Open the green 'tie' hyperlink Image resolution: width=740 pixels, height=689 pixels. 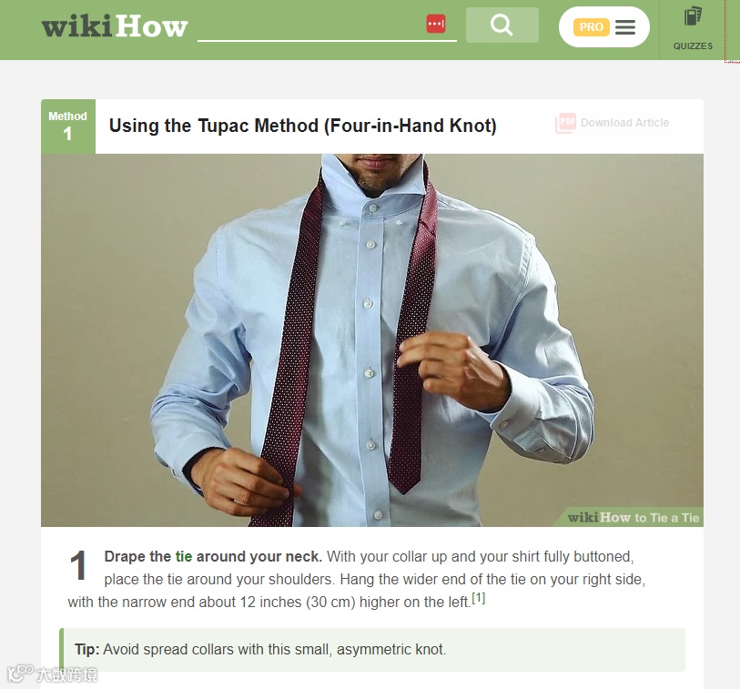click(x=184, y=556)
